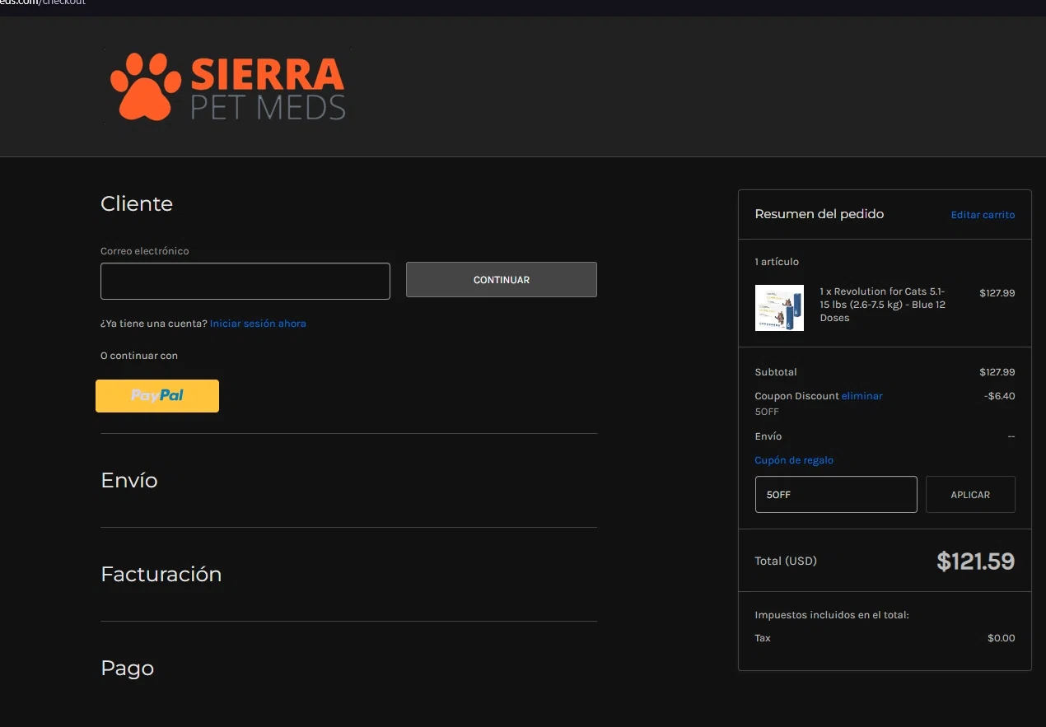Image resolution: width=1046 pixels, height=727 pixels.
Task: Click the Revolution for Cats product thumbnail
Action: click(x=779, y=308)
